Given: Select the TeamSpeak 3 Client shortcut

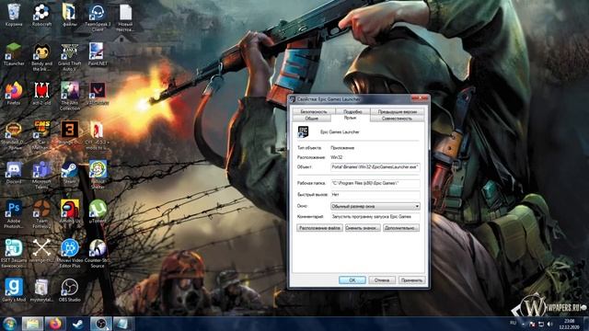Looking at the screenshot, I should [x=98, y=17].
